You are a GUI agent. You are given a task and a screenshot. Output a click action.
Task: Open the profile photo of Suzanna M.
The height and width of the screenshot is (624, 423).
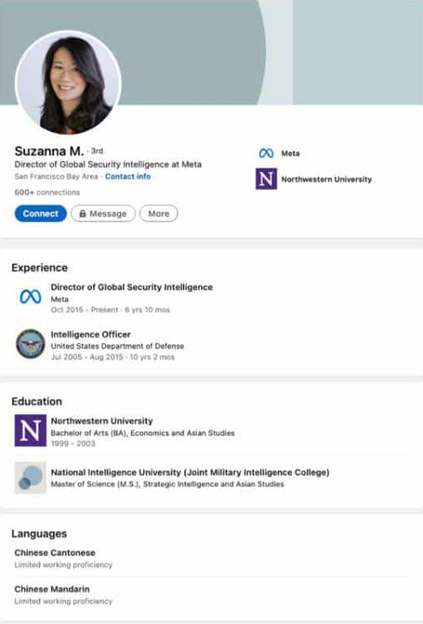[x=68, y=83]
